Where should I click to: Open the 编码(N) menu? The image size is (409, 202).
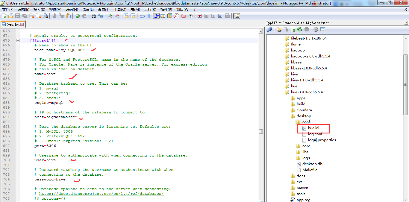pos(72,10)
